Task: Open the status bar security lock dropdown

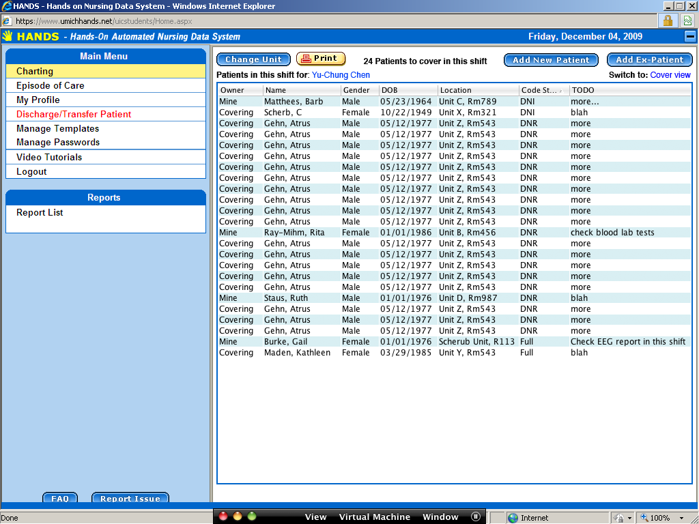Action: point(629,518)
